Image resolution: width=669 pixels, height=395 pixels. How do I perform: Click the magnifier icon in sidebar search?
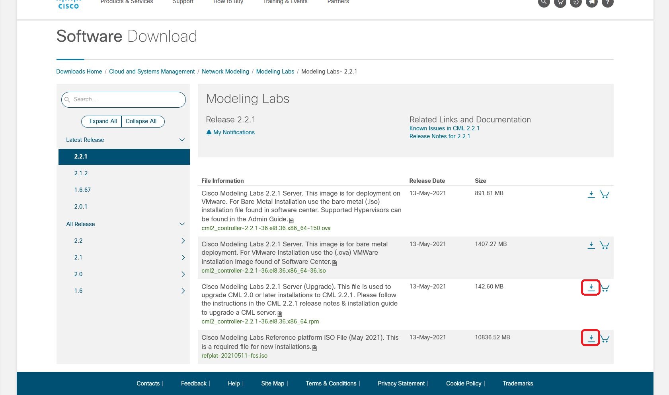[x=67, y=100]
